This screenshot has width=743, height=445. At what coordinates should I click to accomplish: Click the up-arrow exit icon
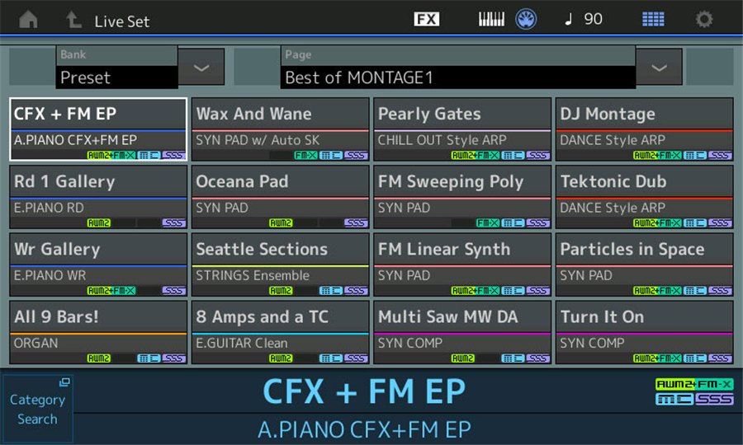73,19
